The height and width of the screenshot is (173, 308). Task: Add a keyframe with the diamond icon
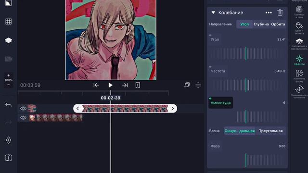[x=9, y=140]
